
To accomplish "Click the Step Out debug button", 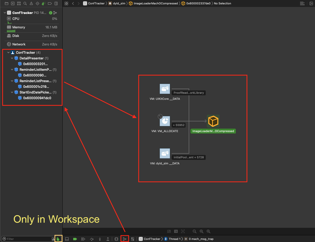I will 108,239.
